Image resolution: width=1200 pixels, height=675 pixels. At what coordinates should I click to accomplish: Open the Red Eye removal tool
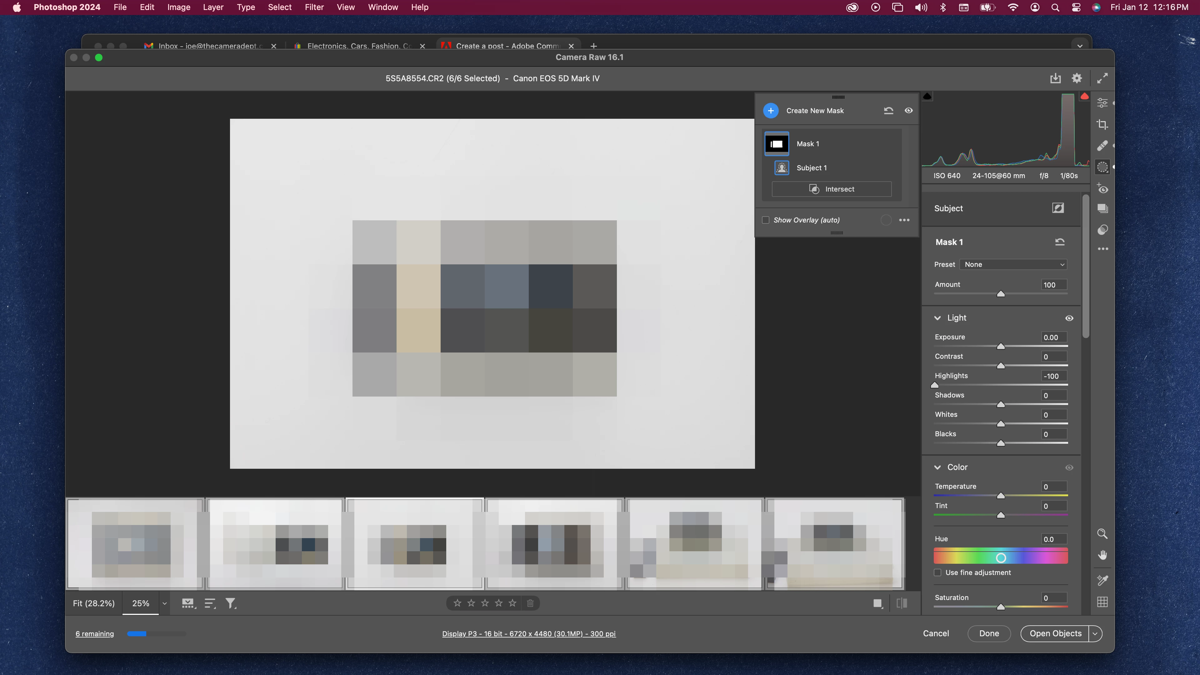pos(1102,189)
